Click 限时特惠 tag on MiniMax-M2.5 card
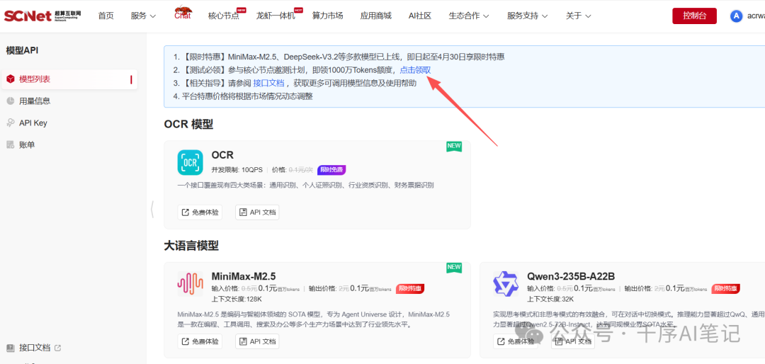Screen dimensions: 765x364 (x=410, y=288)
